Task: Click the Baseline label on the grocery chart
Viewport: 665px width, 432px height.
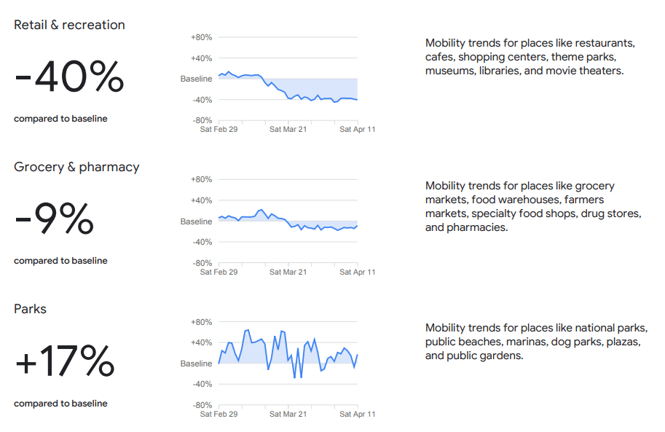Action: coord(196,221)
